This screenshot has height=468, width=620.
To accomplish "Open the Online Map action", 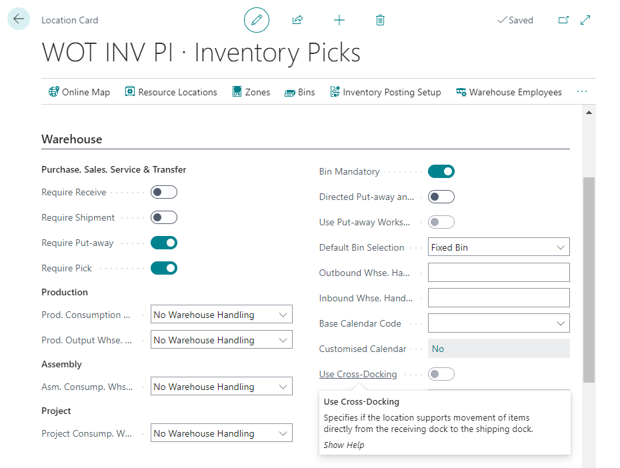I will (x=79, y=92).
